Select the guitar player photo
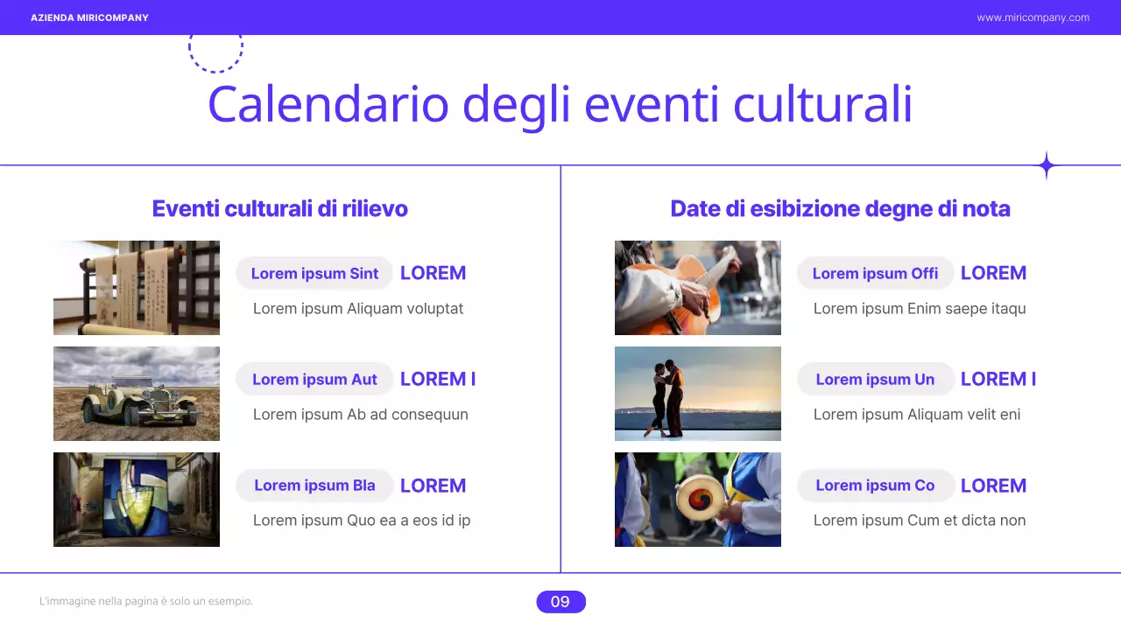1121x630 pixels. pyautogui.click(x=697, y=288)
